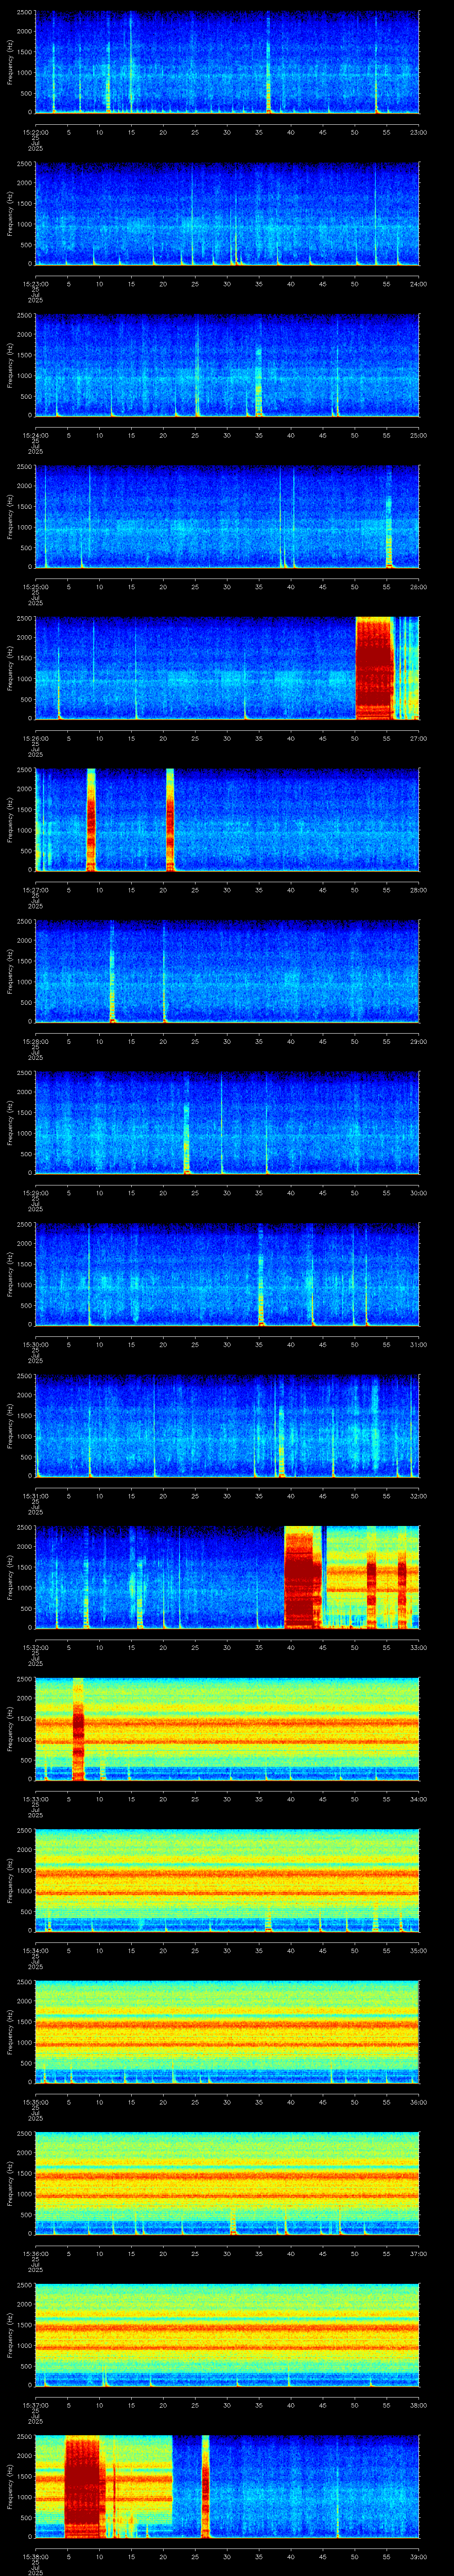The height and width of the screenshot is (2576, 454).
Task: Click the 15:28:00 start time label
Action: (x=35, y=1041)
